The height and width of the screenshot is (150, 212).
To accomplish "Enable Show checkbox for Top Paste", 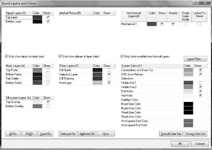I will tap(48, 70).
